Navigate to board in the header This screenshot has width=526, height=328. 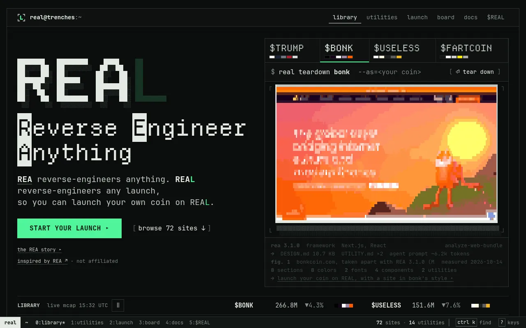click(x=446, y=18)
